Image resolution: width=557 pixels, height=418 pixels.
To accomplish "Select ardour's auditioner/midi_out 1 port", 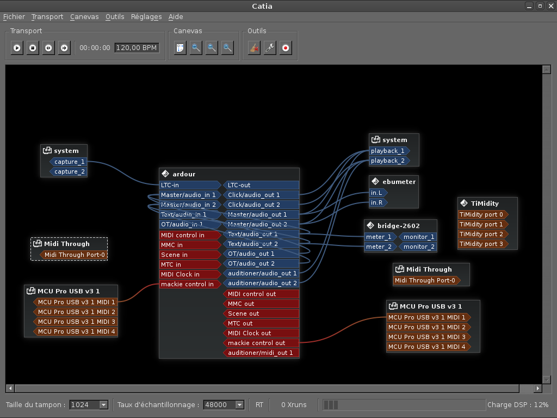I will (261, 353).
